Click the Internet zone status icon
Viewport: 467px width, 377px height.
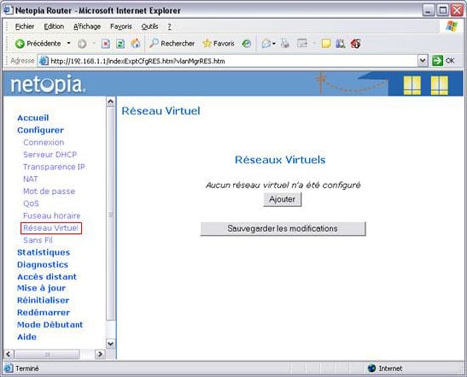click(x=372, y=368)
